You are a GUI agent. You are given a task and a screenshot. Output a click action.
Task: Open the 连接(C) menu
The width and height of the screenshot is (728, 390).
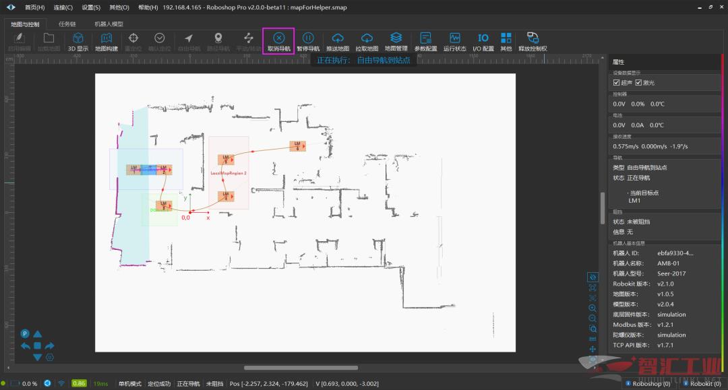click(x=63, y=7)
